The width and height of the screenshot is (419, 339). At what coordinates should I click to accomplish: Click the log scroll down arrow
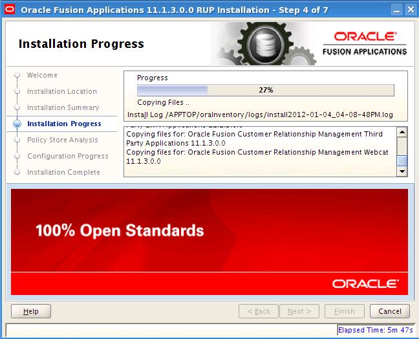[x=402, y=171]
